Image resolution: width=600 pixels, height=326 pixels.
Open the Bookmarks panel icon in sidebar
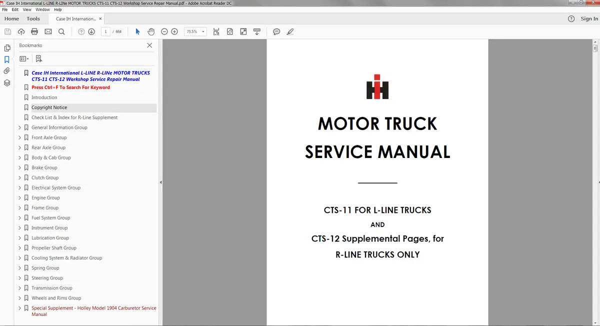tap(7, 59)
